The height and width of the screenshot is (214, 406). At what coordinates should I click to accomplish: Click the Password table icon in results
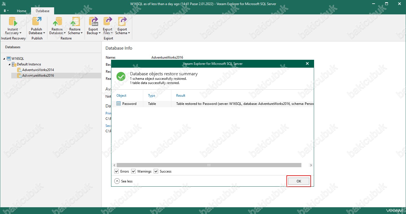[119, 104]
